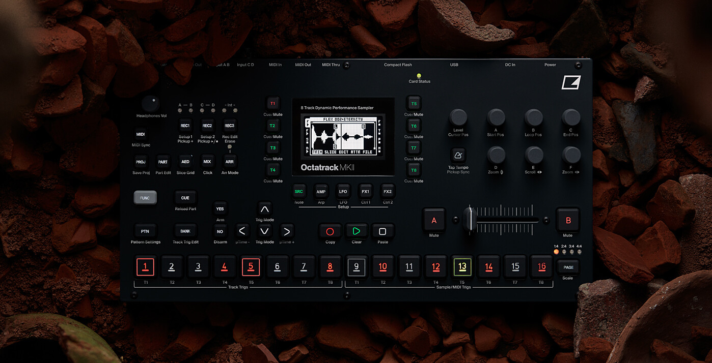This screenshot has width=712, height=363.
Task: Open the FX2 parameter page
Action: (x=388, y=192)
